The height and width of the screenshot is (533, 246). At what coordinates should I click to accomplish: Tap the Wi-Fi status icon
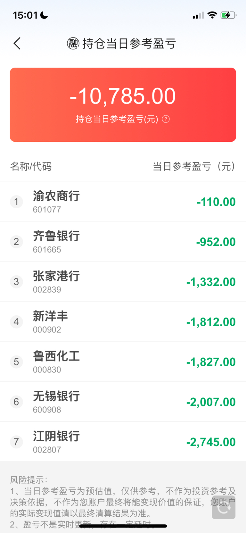[x=212, y=15]
